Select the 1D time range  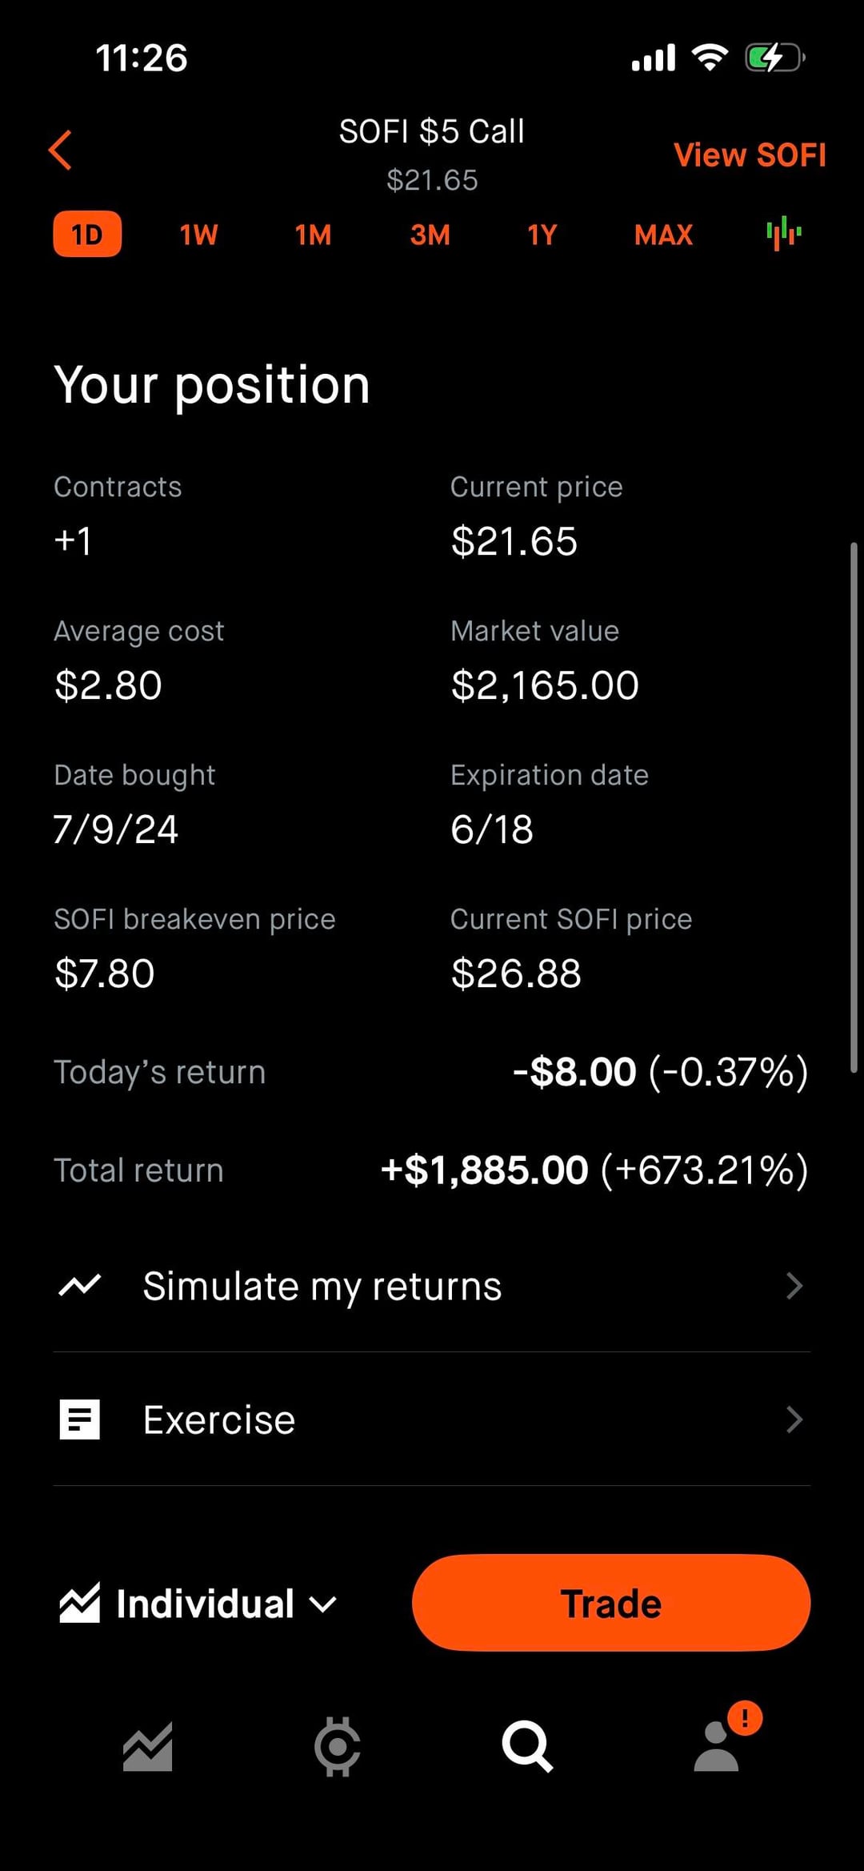coord(87,235)
